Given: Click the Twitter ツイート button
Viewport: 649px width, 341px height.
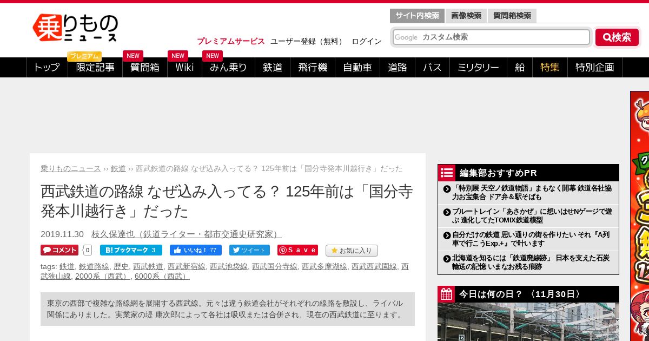Looking at the screenshot, I should click(x=249, y=250).
